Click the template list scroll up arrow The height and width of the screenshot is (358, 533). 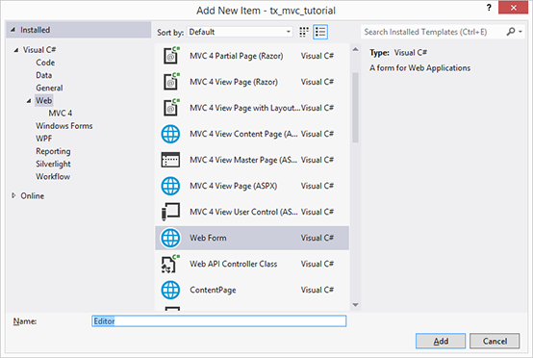(x=355, y=50)
